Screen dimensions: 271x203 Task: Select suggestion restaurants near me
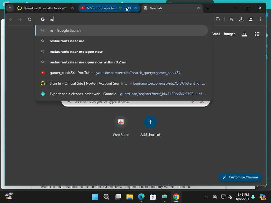pos(121,41)
